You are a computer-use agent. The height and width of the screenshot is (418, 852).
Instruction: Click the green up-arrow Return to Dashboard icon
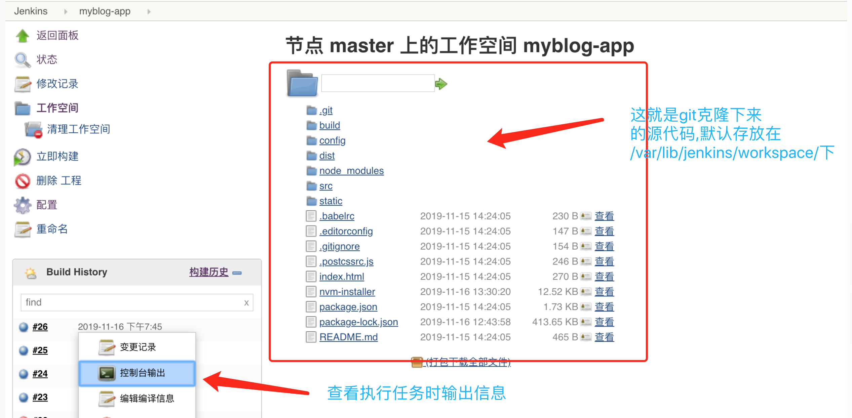point(23,36)
